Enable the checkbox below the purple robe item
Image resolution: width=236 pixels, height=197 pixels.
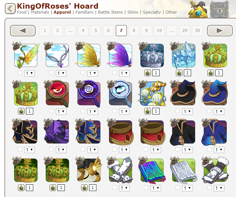pos(51,149)
